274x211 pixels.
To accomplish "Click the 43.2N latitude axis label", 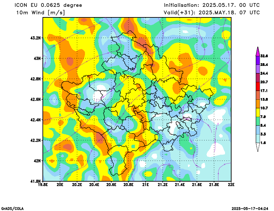I will tap(36, 38).
